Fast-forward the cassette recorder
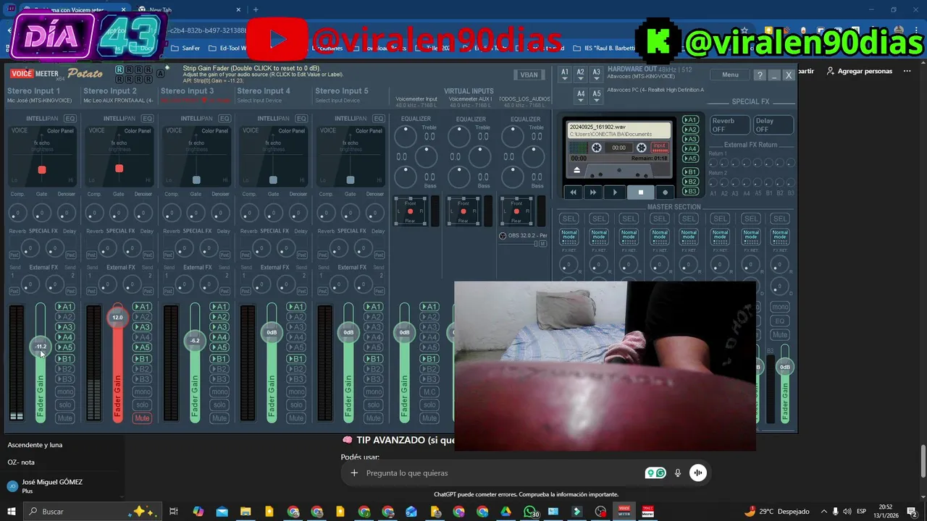Screen dimensions: 927x521 [x=593, y=192]
